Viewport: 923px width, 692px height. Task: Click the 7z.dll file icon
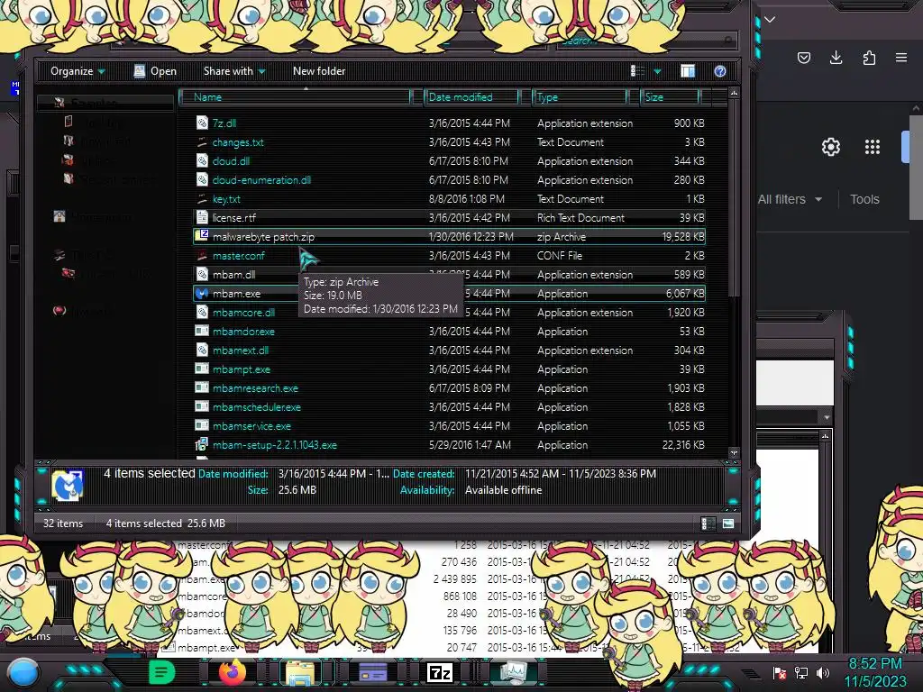pos(202,123)
